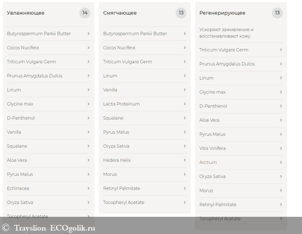Screen dimensions: 302x234
Task: Select Glycine max in the Увлажняющее column
Action: pyautogui.click(x=20, y=104)
